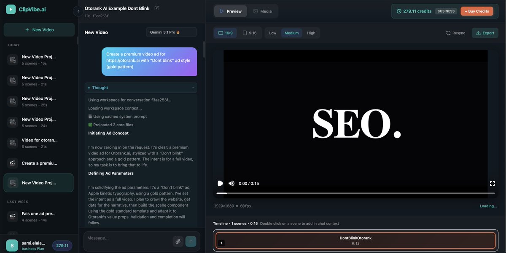This screenshot has width=506, height=253.
Task: Click the LAST WEEK section label
Action: [17, 202]
